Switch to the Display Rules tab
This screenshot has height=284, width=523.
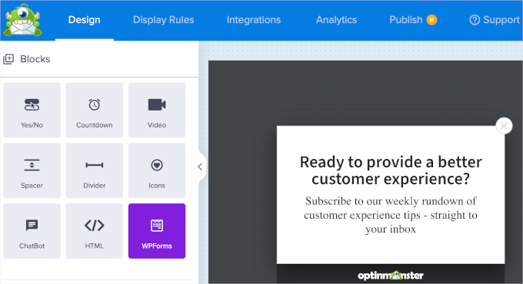[x=163, y=20]
